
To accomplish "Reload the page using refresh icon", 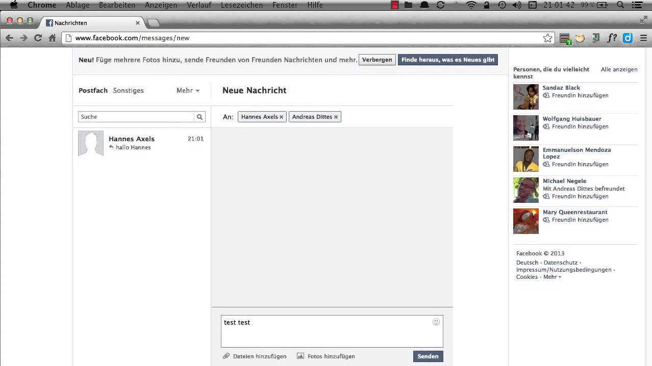I will (x=38, y=38).
